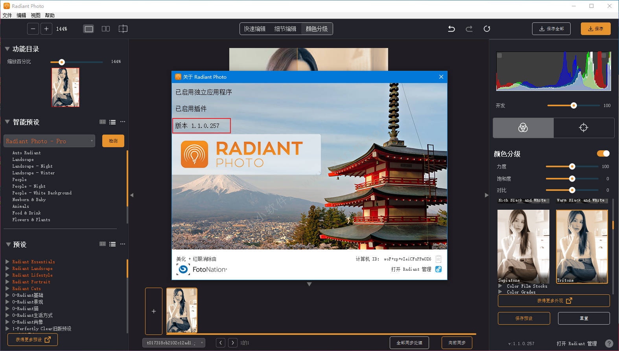Copy computer ID with clipboard icon
The width and height of the screenshot is (619, 351).
tap(438, 259)
